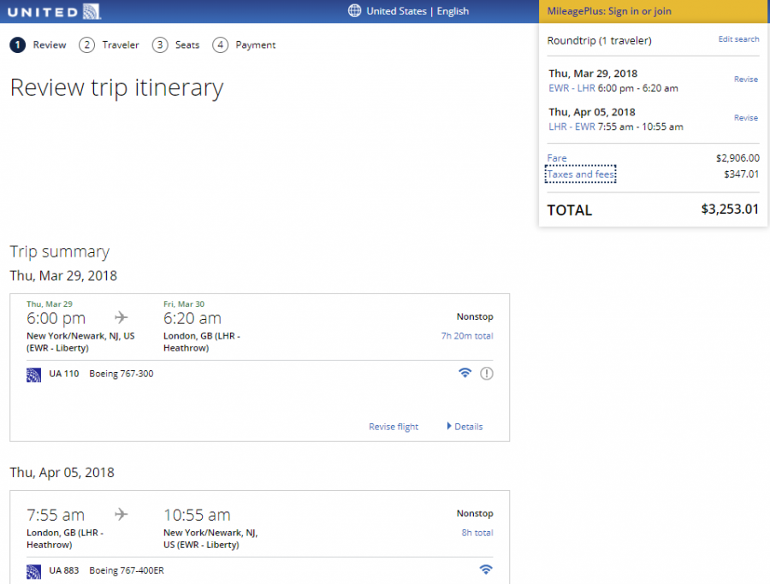Revise the Apr 05 flight in sidebar
Viewport: 770px width, 584px height.
(x=745, y=118)
